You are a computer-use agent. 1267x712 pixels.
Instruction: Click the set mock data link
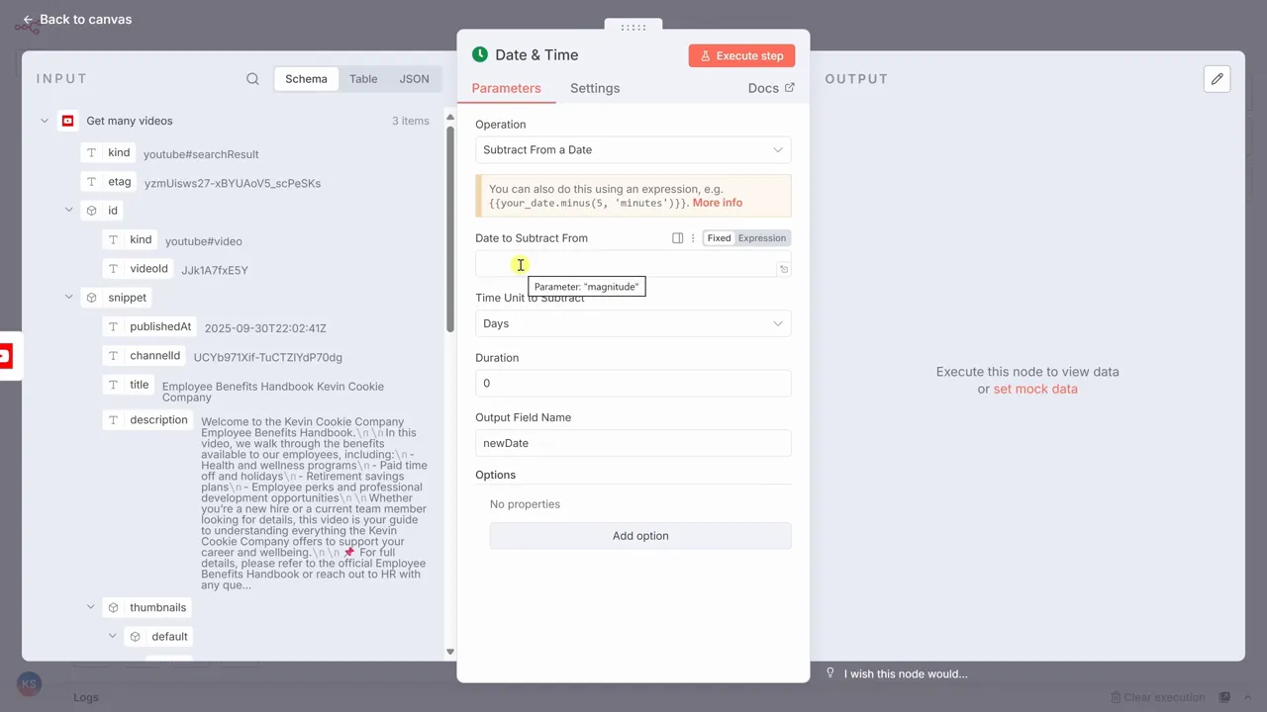pos(1035,390)
